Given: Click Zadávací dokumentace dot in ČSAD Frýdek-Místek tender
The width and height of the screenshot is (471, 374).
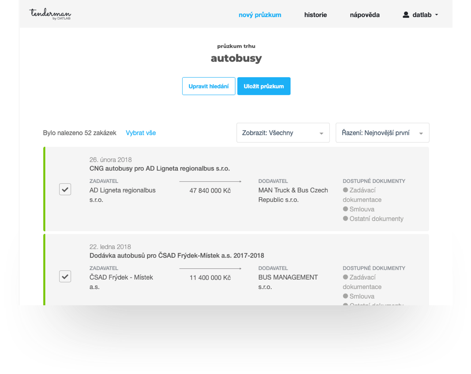Looking at the screenshot, I should tap(345, 277).
